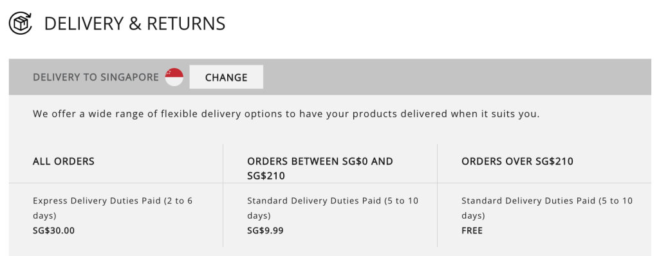Click the SG$30.00 express delivery price
The width and height of the screenshot is (659, 256).
(x=54, y=230)
